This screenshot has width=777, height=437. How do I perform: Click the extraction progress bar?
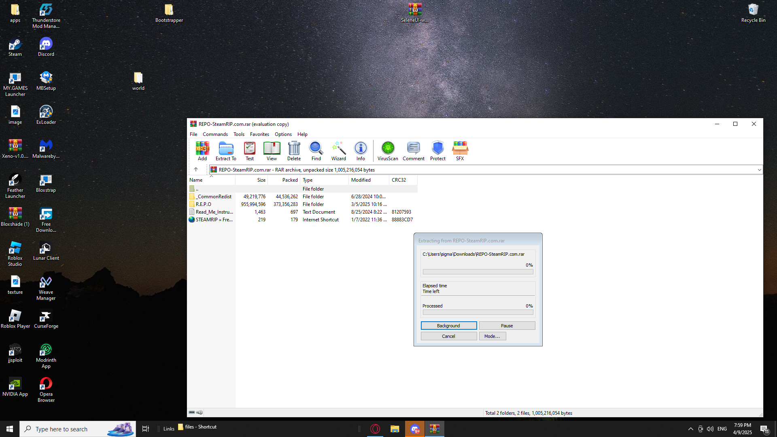478,272
